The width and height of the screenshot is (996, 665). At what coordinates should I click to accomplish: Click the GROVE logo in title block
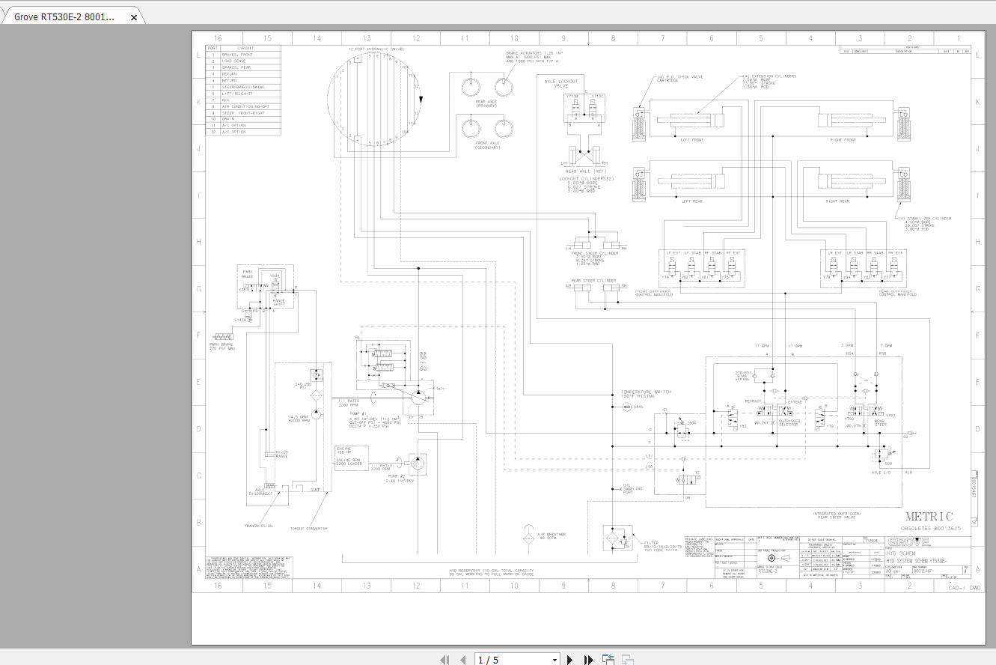(908, 542)
